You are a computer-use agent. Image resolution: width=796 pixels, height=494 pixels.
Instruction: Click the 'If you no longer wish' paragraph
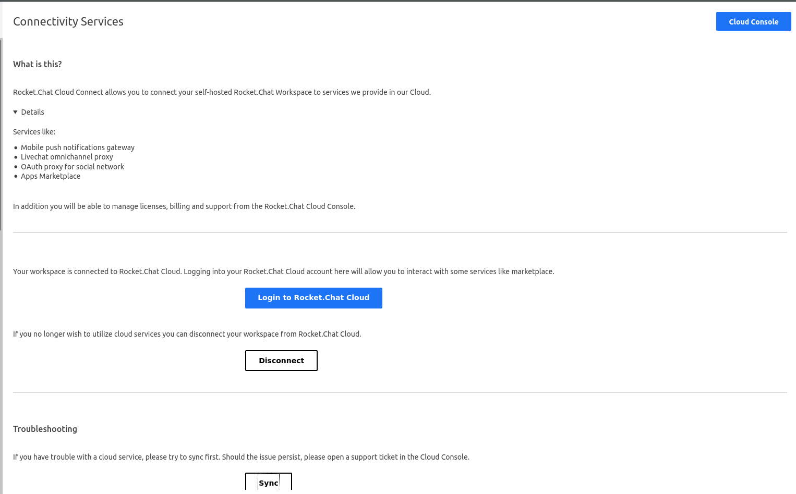187,334
